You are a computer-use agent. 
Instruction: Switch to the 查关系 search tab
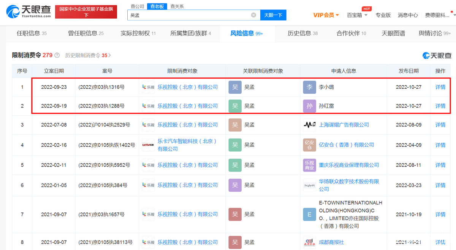click(x=177, y=6)
